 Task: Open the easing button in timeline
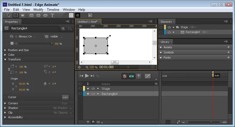[x=147, y=76]
